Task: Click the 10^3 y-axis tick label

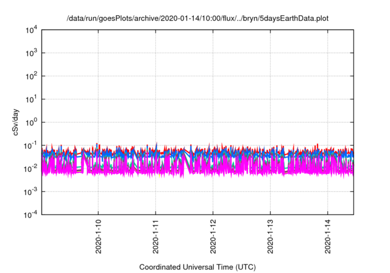Action: pos(30,53)
